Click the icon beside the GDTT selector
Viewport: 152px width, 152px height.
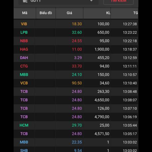25,1
